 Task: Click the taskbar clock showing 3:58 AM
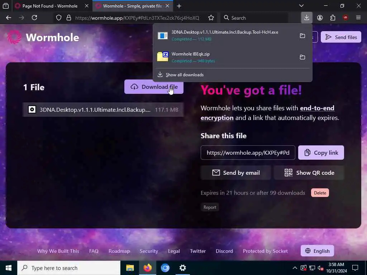pyautogui.click(x=336, y=268)
